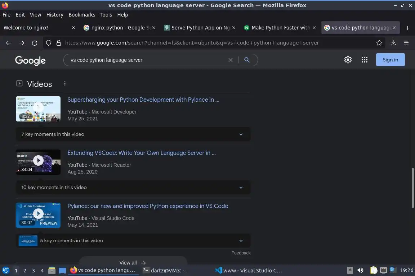Open a new browser tab
Image resolution: width=415 pixels, height=276 pixels.
coord(407,28)
